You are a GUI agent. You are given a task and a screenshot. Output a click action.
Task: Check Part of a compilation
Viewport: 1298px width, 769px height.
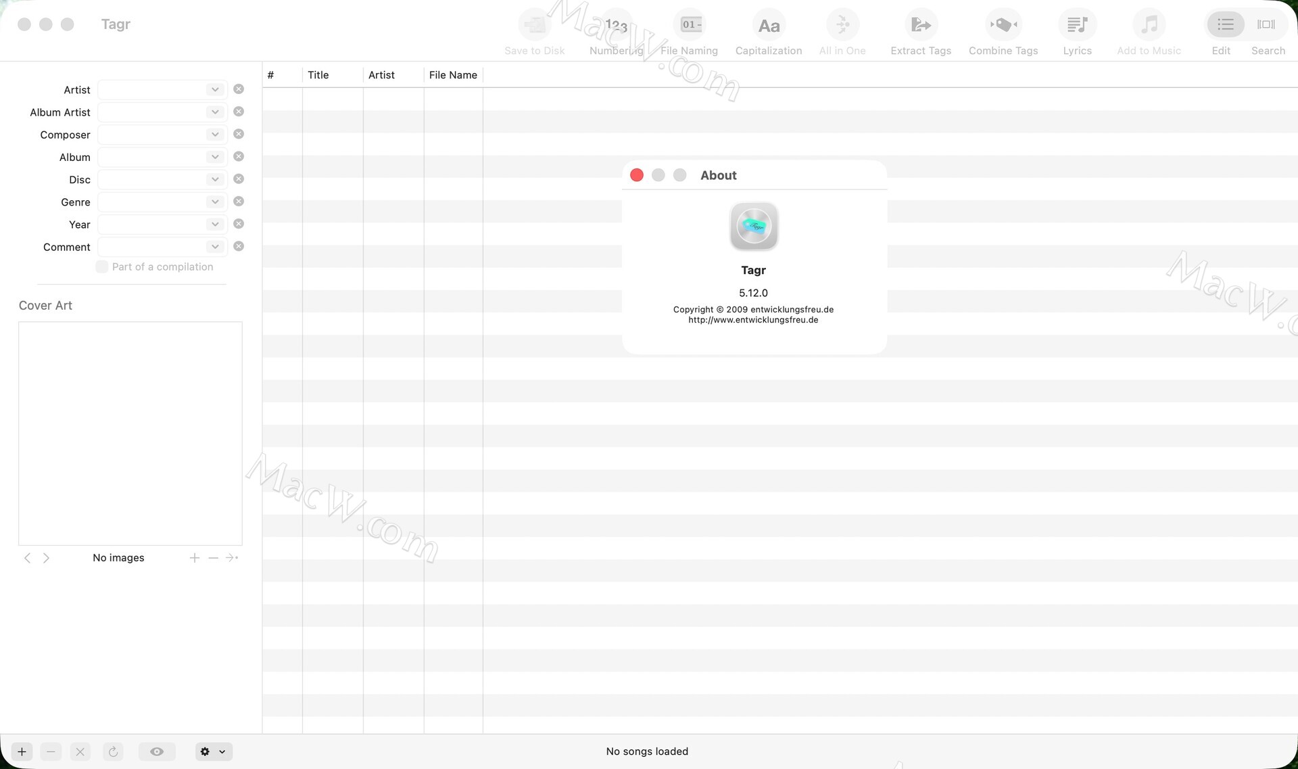(x=102, y=267)
